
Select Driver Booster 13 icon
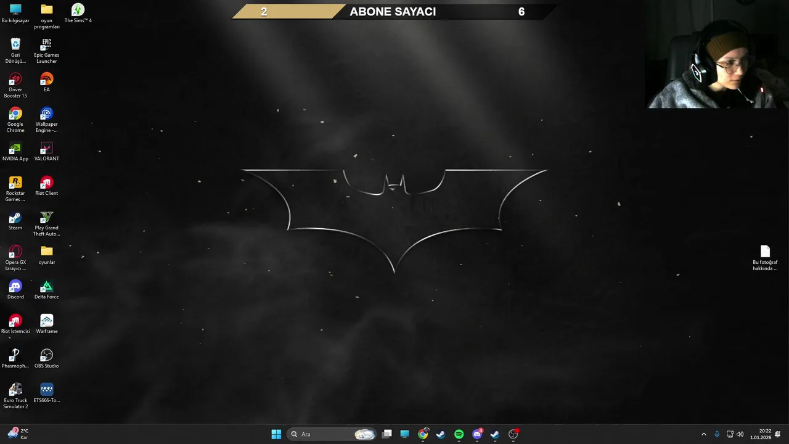(x=15, y=85)
